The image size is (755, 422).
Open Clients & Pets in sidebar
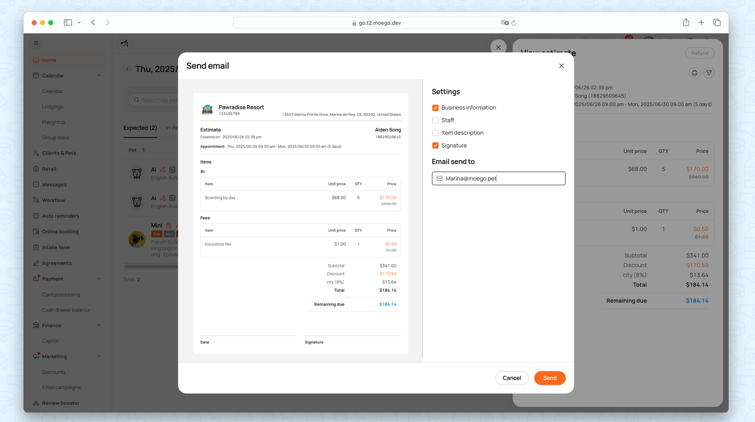[x=59, y=153]
